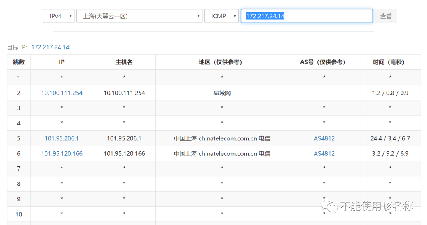Click the 局域网 region cell

pos(222,93)
